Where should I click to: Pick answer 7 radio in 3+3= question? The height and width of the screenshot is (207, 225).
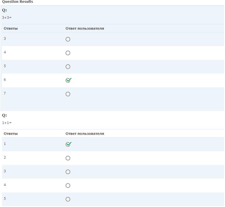(68, 94)
